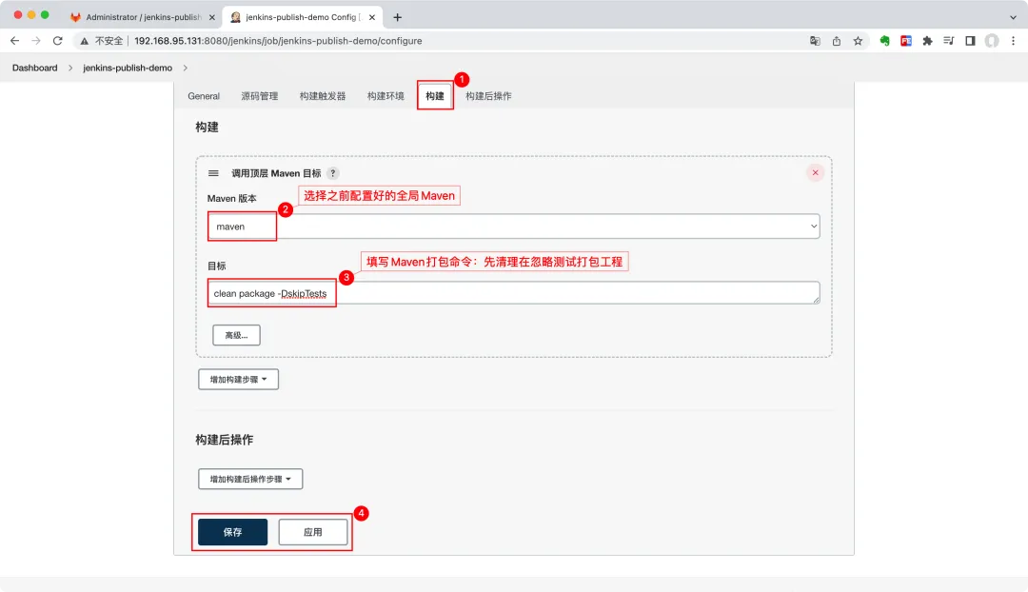The width and height of the screenshot is (1028, 592).
Task: Switch to 构建 tab
Action: click(435, 96)
